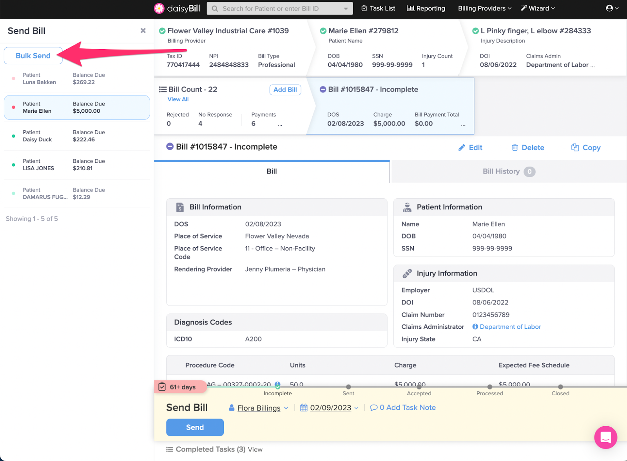
Task: Click the Sent progress marker
Action: pyautogui.click(x=348, y=387)
